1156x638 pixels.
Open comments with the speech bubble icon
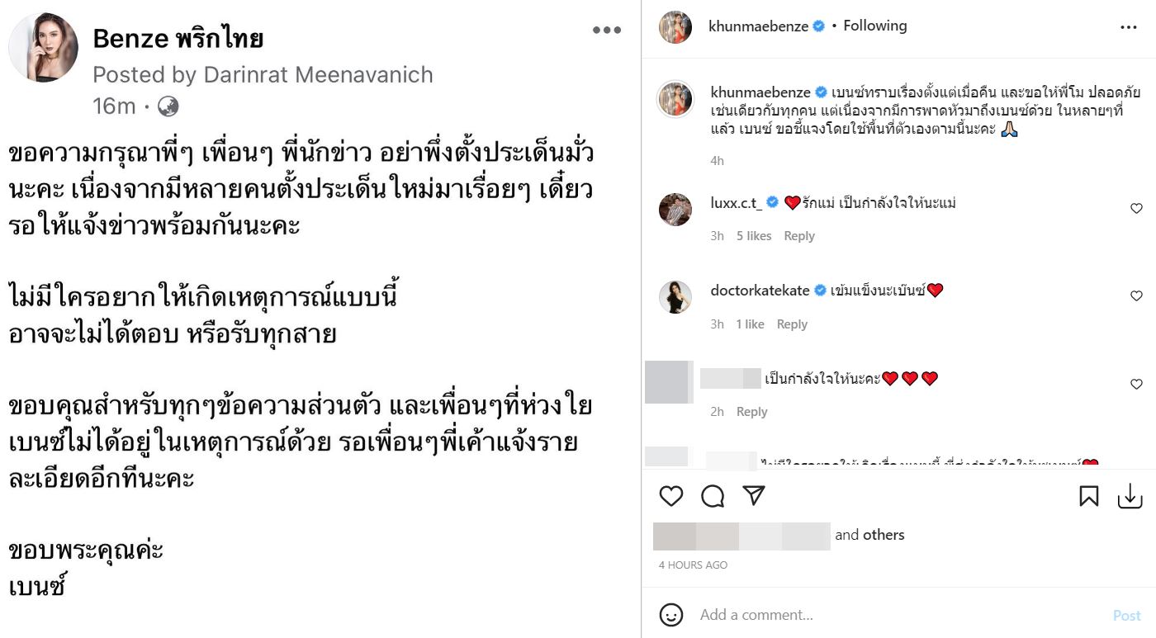coord(713,496)
